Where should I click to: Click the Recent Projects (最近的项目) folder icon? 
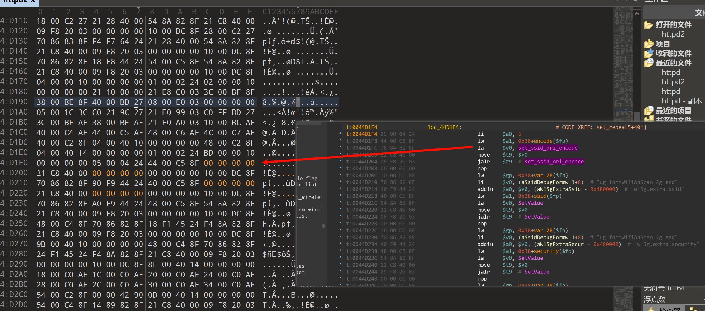click(x=649, y=111)
